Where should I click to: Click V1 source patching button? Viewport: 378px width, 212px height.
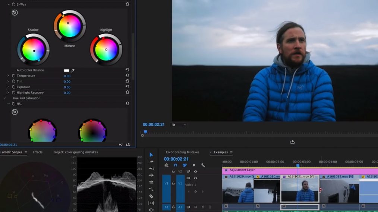(166, 189)
